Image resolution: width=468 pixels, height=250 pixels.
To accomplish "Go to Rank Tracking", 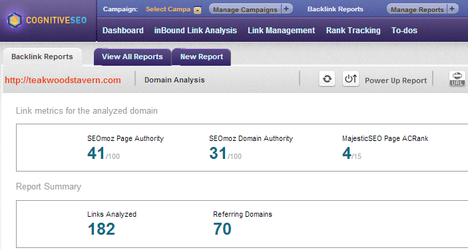I will click(353, 31).
